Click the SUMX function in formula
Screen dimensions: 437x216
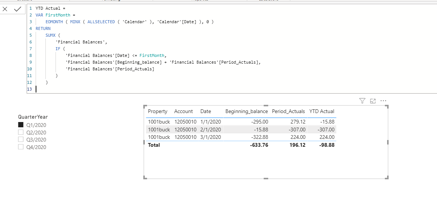tap(50, 35)
